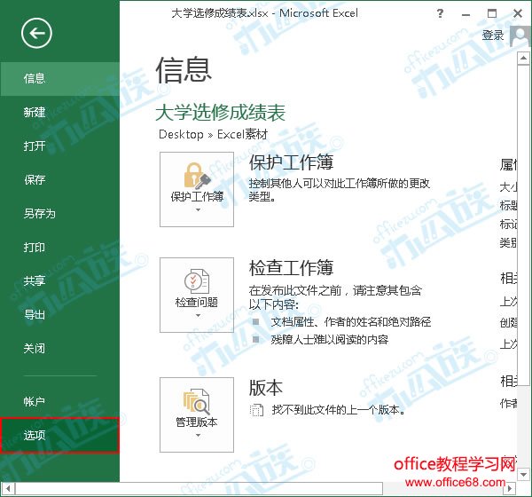The height and width of the screenshot is (497, 532).
Task: Open the Help question mark icon
Action: (440, 13)
